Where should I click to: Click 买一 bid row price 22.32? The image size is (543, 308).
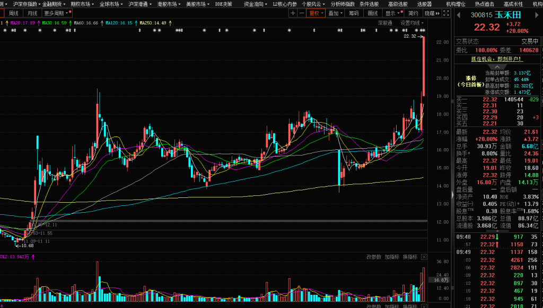point(490,99)
